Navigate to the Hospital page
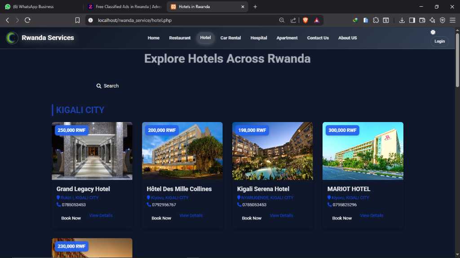 pos(259,38)
